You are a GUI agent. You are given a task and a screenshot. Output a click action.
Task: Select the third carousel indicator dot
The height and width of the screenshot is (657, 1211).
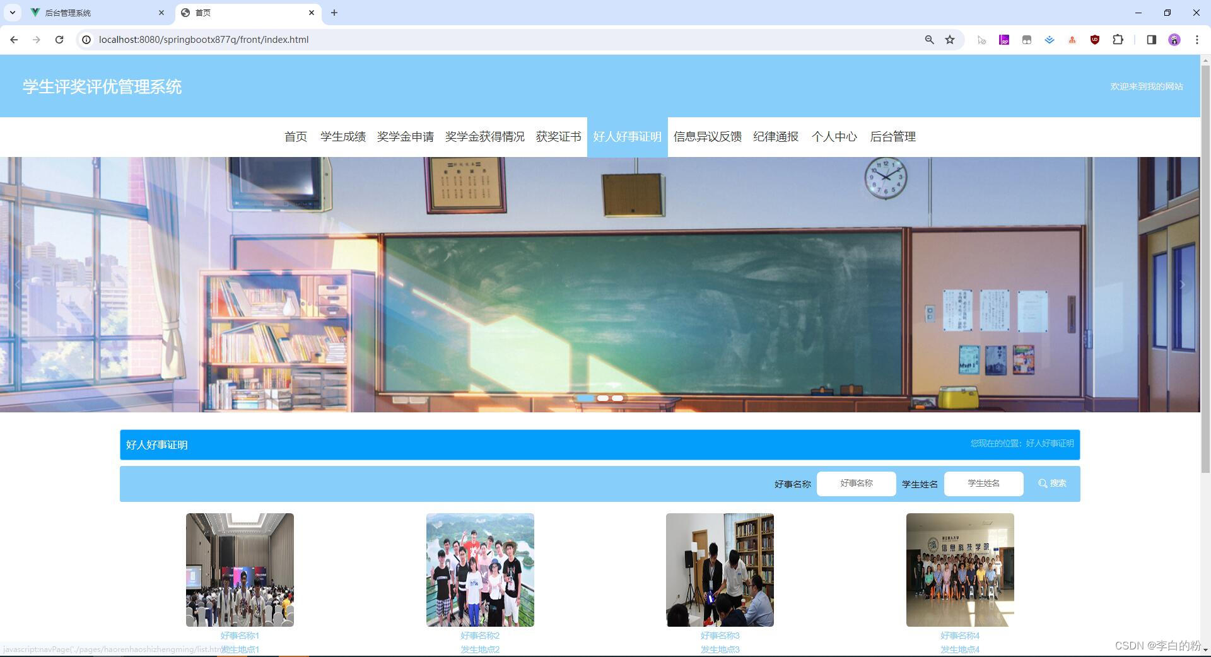click(x=617, y=398)
